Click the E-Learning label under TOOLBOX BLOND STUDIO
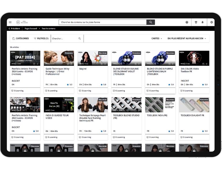The width and height of the screenshot is (222, 170). [x=120, y=137]
